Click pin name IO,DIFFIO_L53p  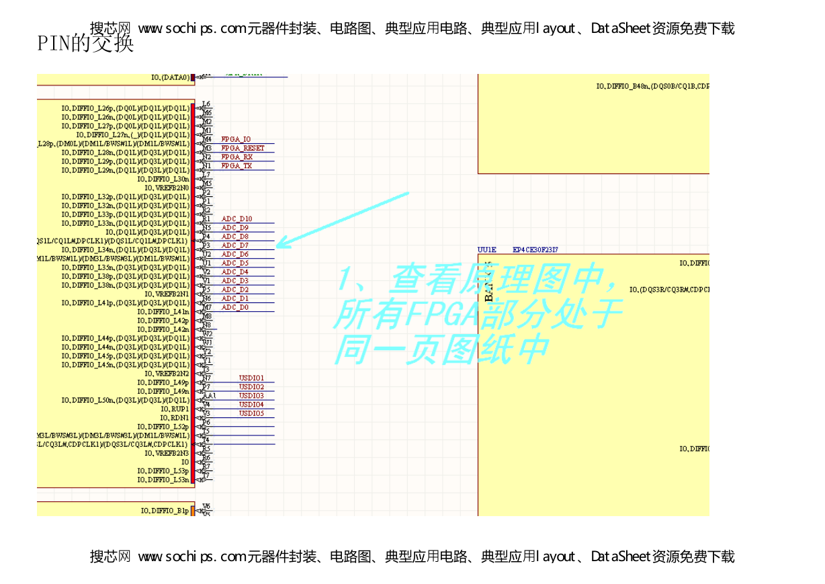tap(163, 471)
